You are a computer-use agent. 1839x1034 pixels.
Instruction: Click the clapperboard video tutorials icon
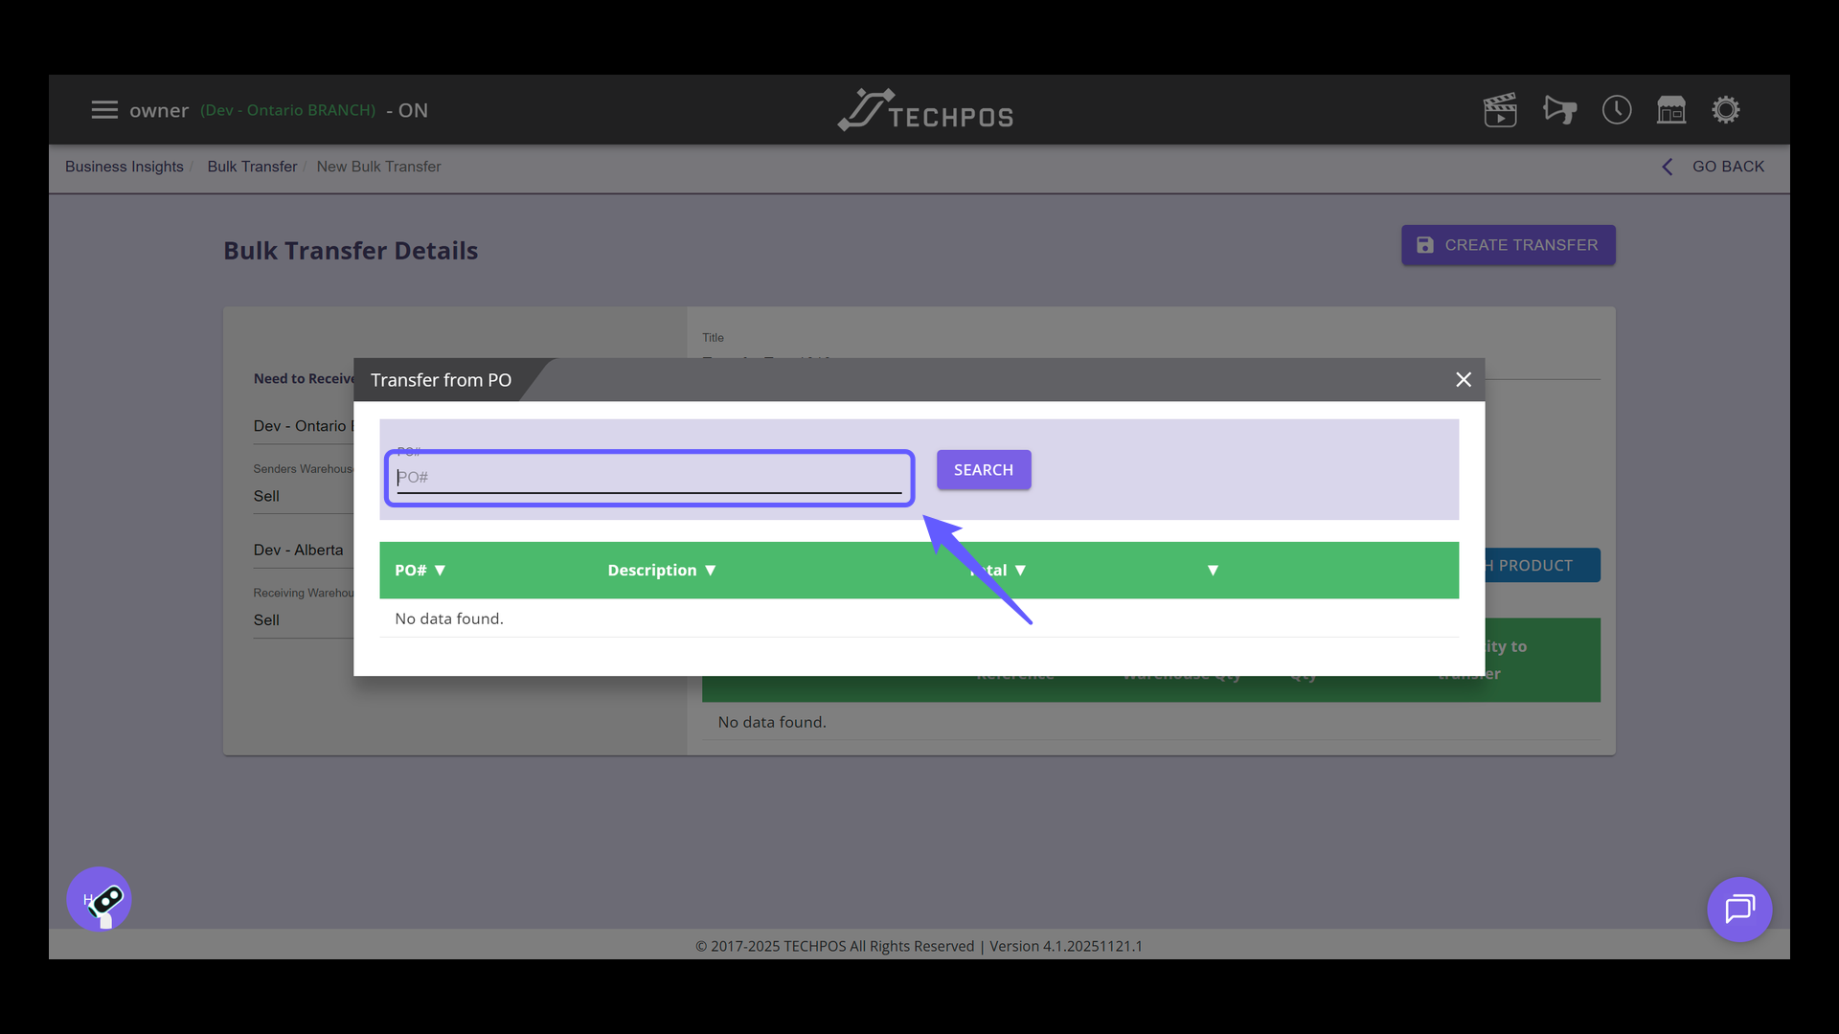tap(1500, 110)
